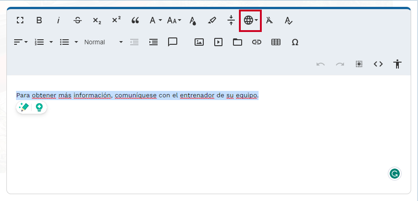The image size is (418, 201).
Task: Insert a hyperlink
Action: point(257,42)
